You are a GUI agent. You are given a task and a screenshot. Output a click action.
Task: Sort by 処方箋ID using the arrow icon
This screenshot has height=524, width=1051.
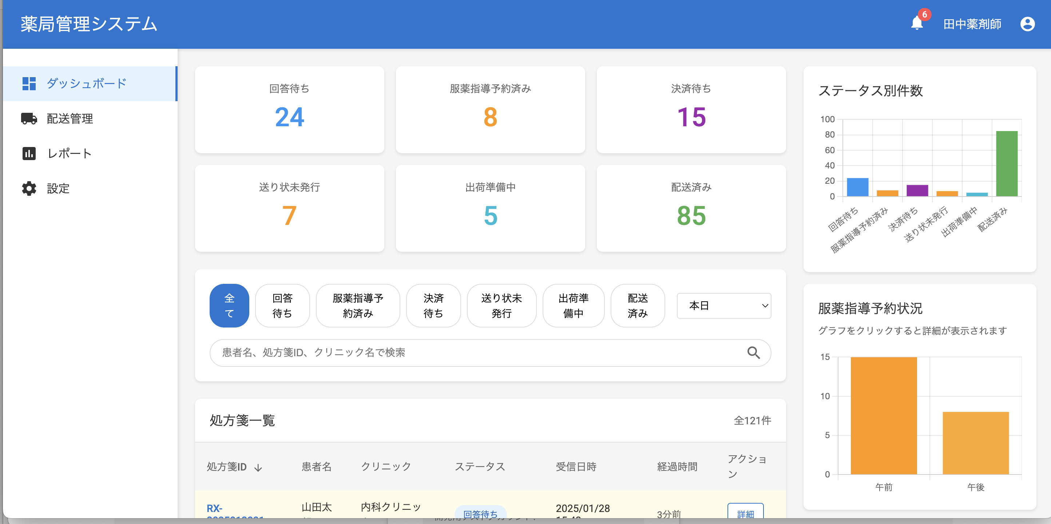(258, 467)
